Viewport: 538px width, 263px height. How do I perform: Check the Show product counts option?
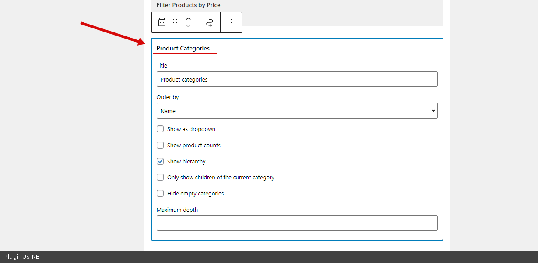tap(160, 145)
